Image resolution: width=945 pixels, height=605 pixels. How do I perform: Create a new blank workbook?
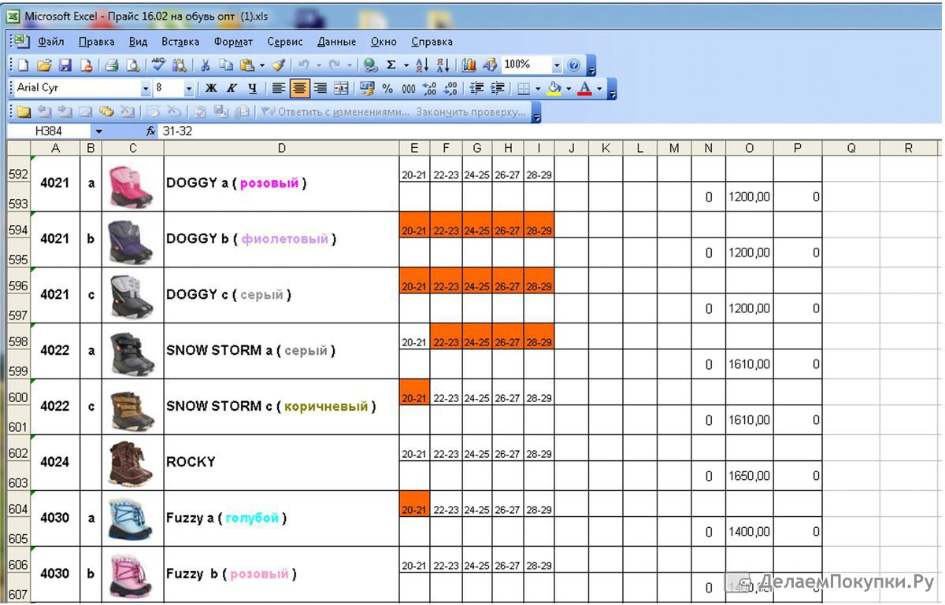24,65
